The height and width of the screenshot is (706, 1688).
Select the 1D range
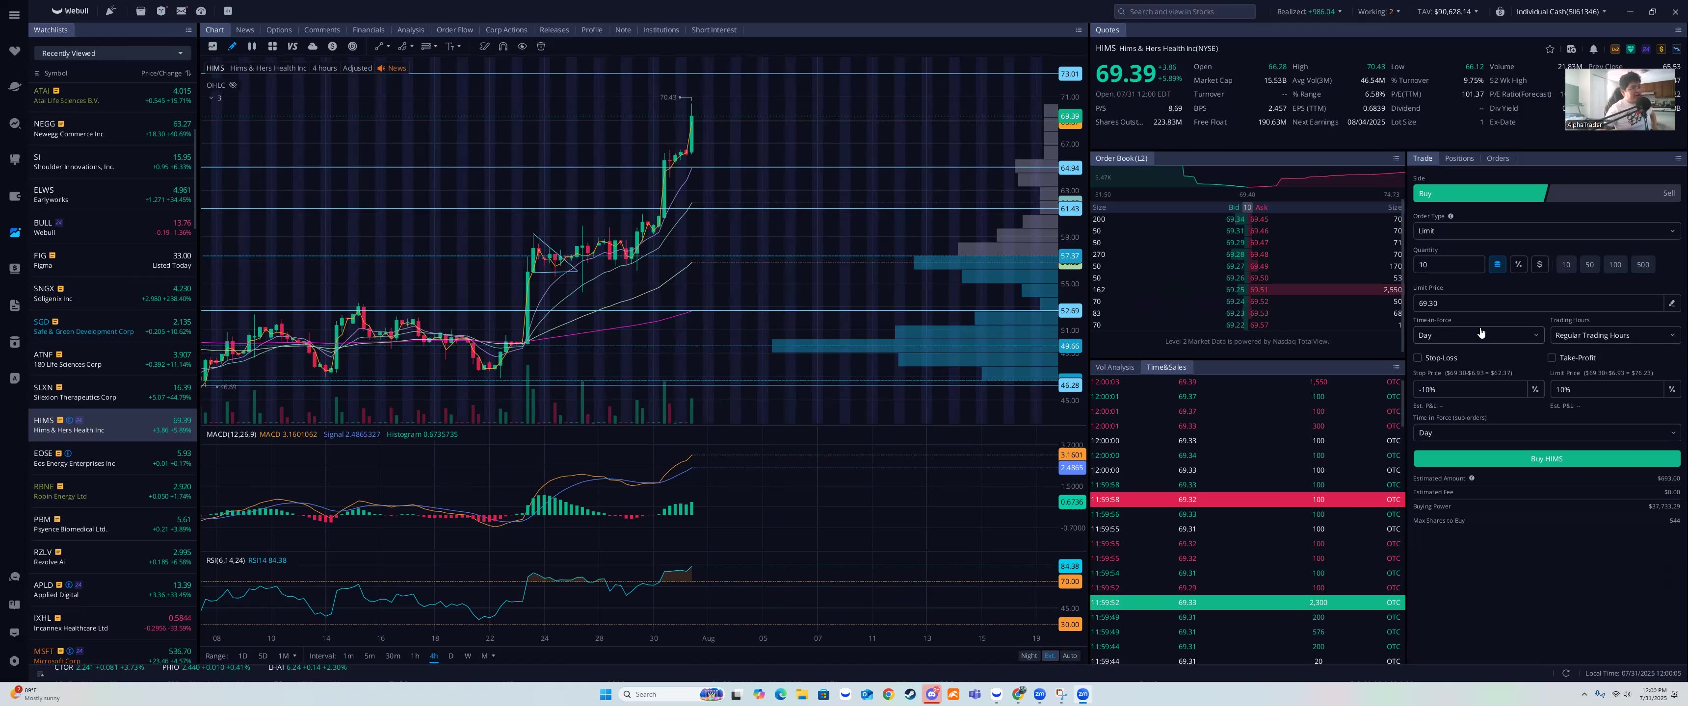[x=242, y=656]
